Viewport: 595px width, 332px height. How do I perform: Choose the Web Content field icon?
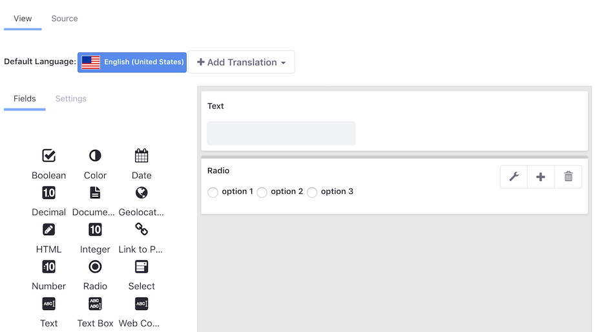(x=141, y=304)
